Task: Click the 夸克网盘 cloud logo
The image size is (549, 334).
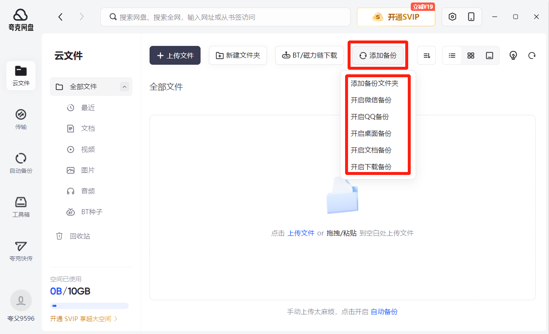Action: click(x=20, y=20)
